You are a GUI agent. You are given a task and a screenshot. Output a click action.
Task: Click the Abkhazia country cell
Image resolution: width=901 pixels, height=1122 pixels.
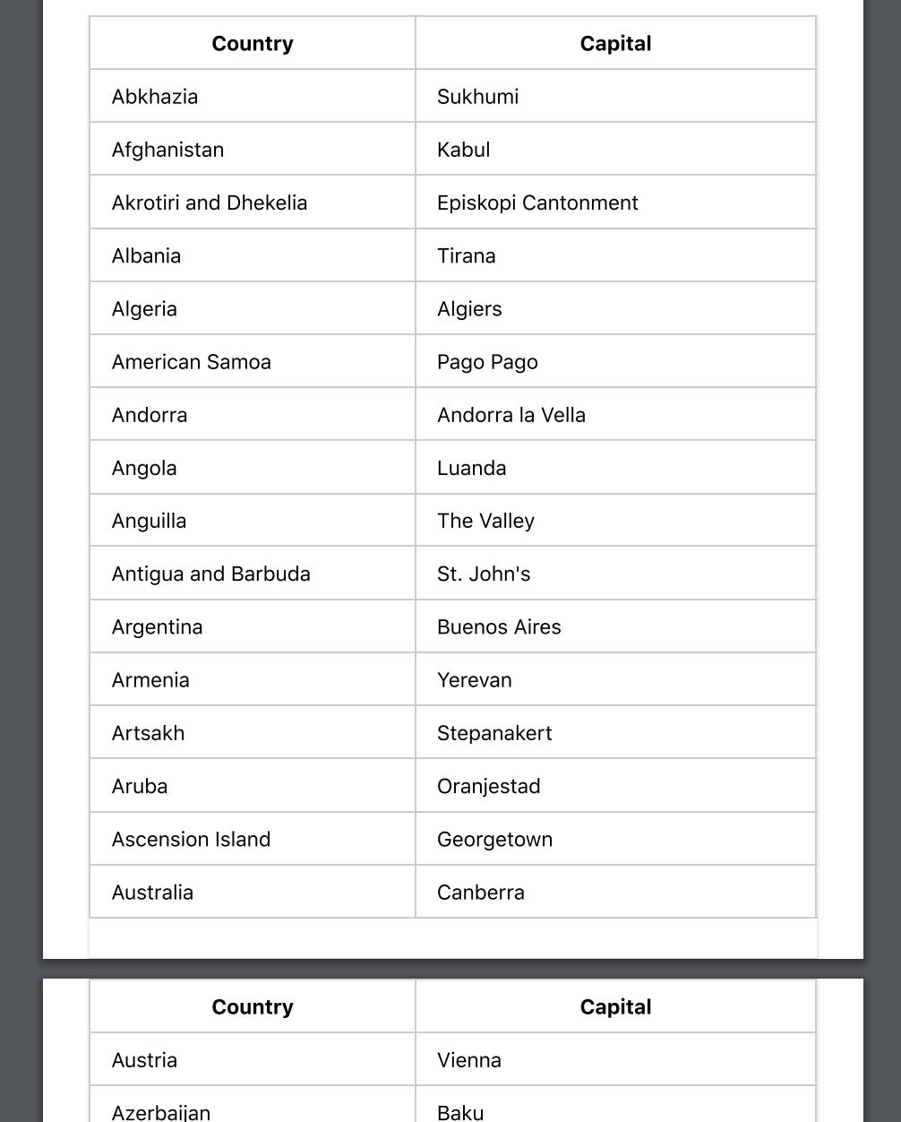(x=155, y=97)
